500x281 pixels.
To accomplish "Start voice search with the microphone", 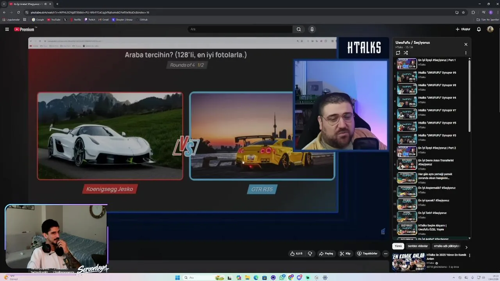I will (x=312, y=29).
